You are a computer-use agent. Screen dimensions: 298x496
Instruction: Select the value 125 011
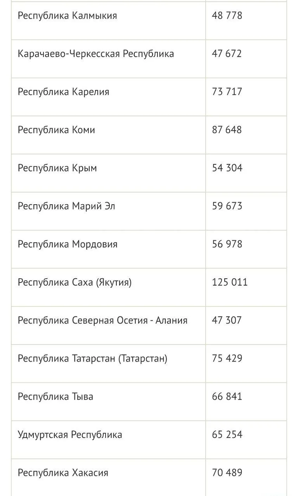tap(230, 282)
